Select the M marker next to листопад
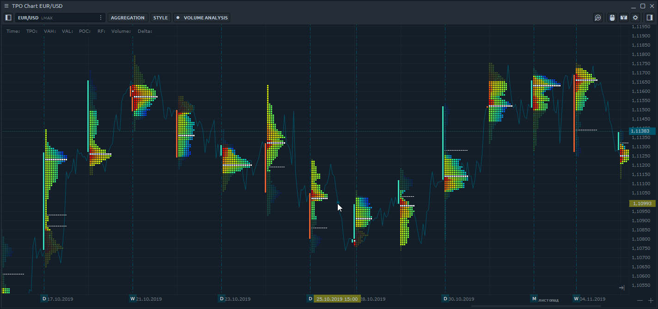Image resolution: width=658 pixels, height=309 pixels. 534,298
